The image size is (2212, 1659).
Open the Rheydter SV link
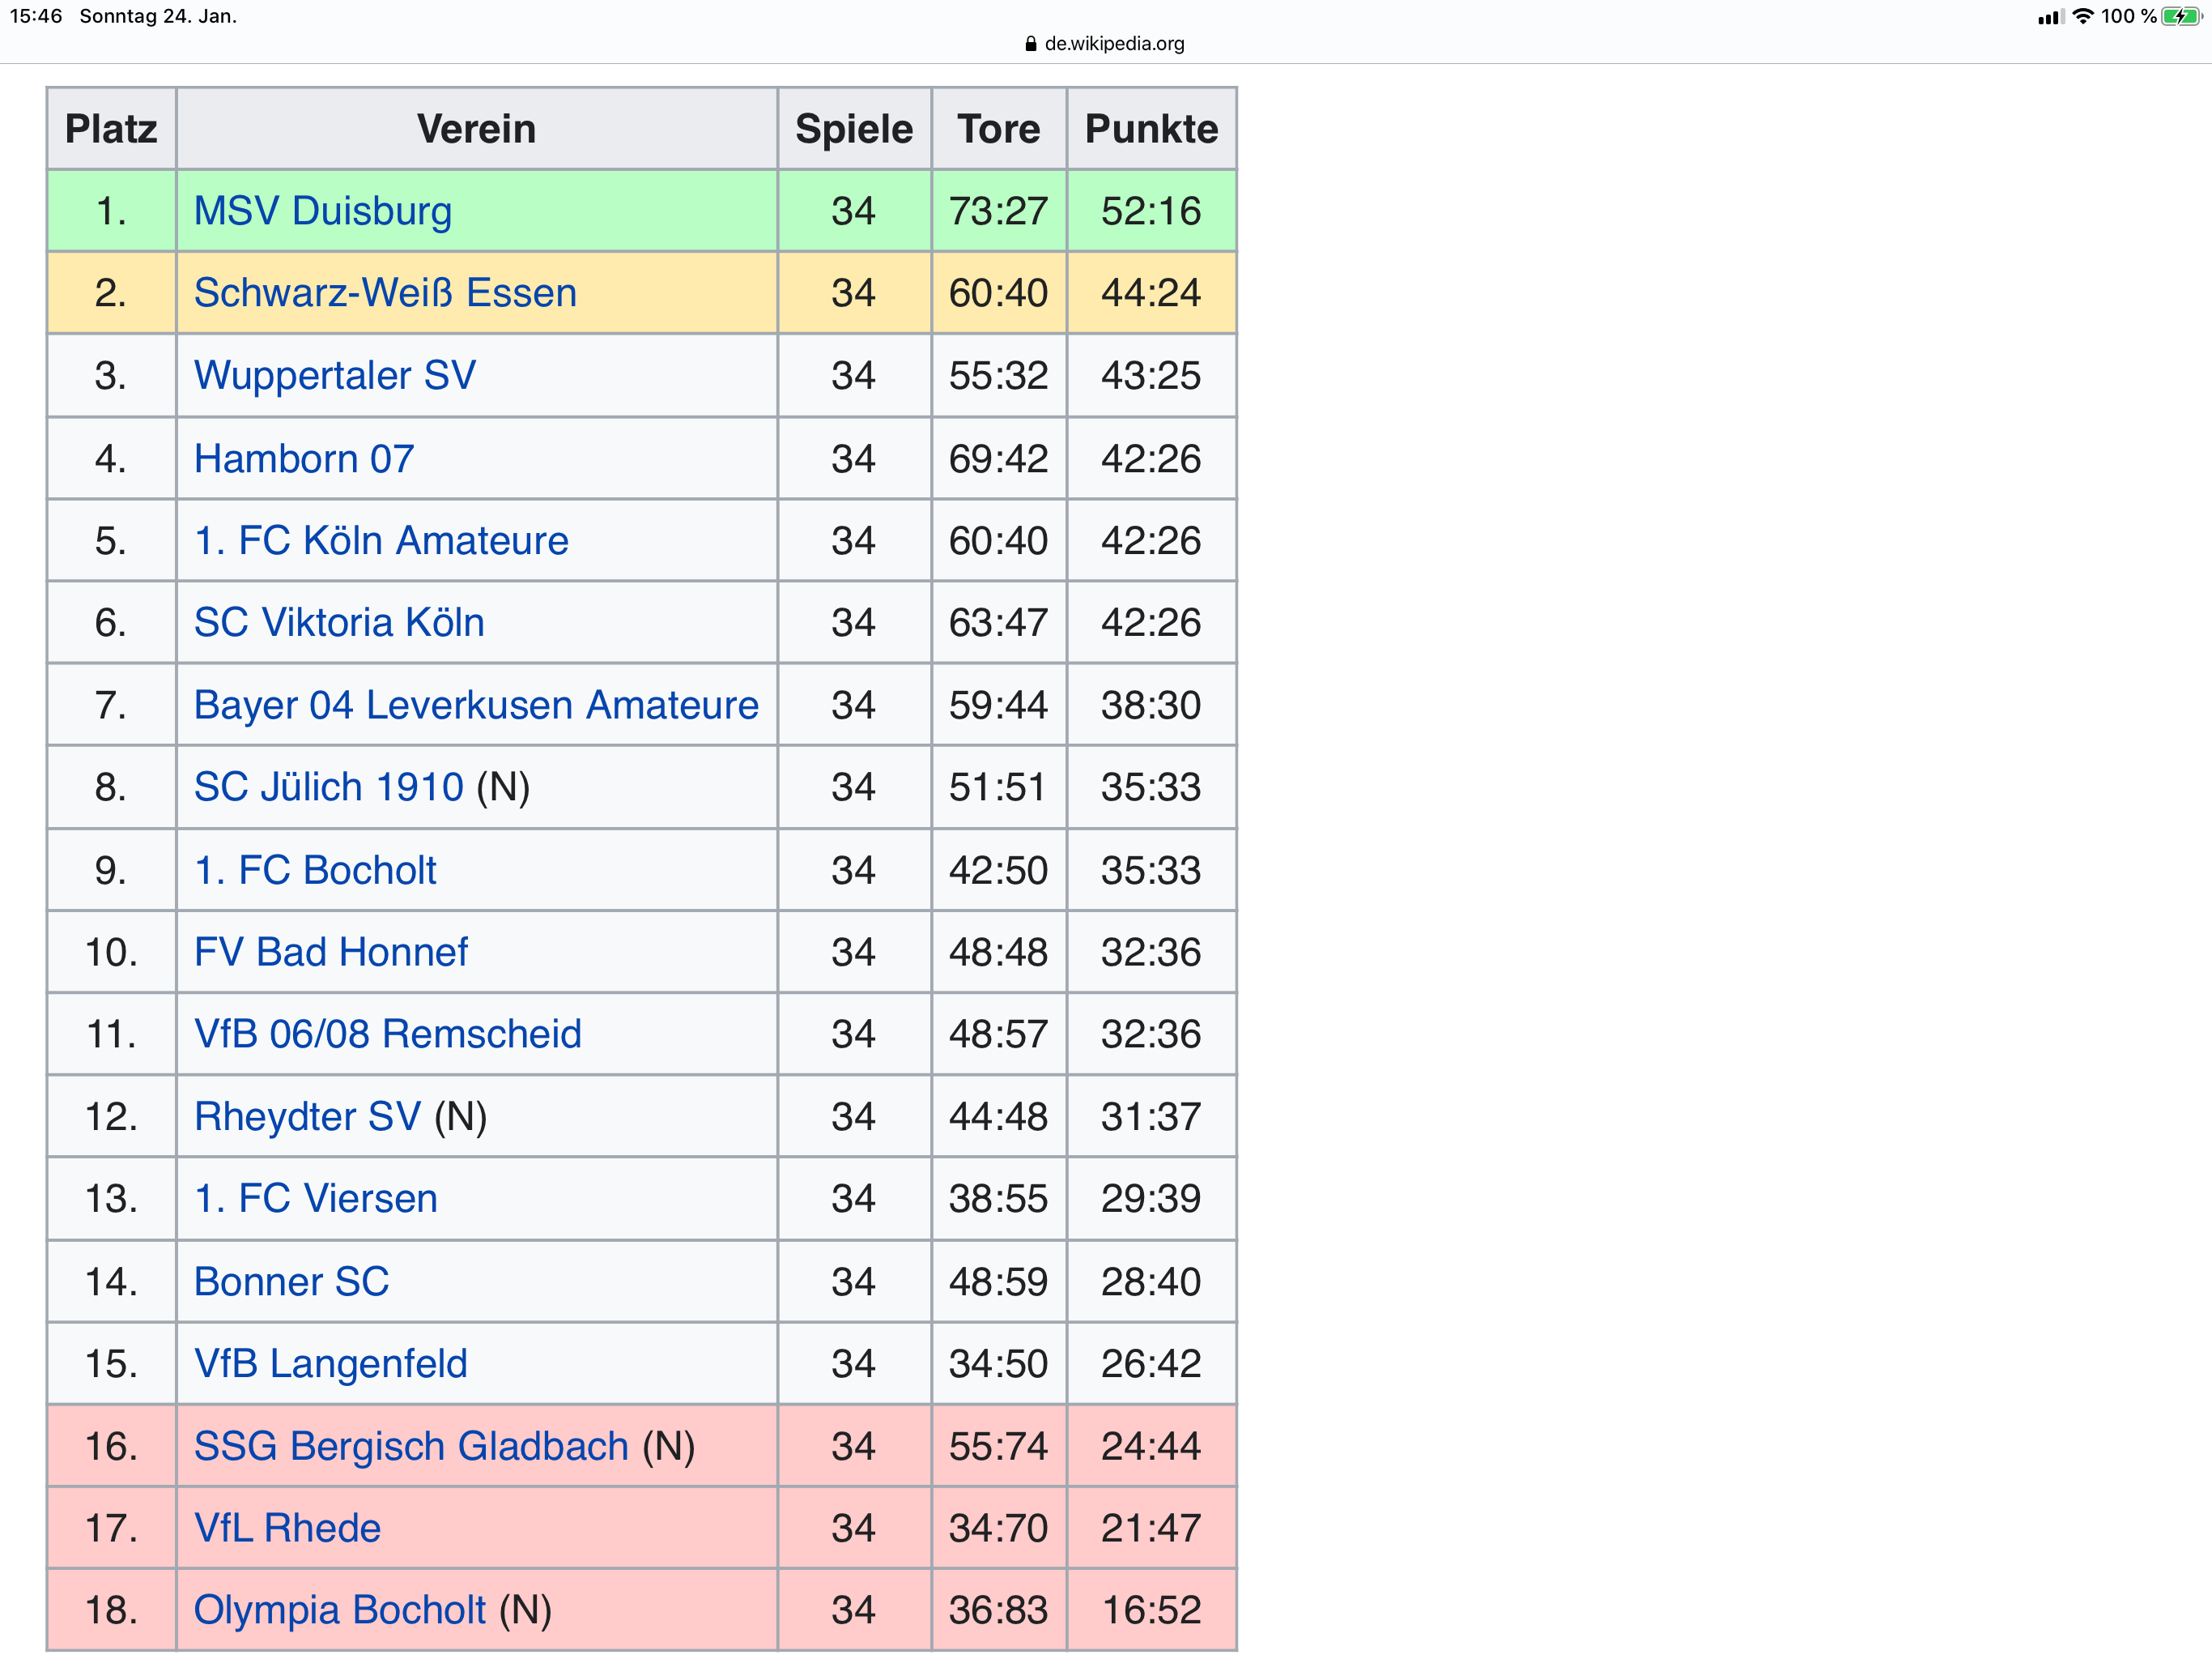308,1117
